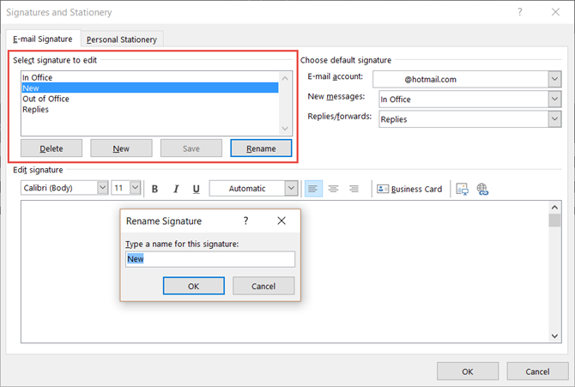
Task: Align signature text left
Action: pos(313,189)
